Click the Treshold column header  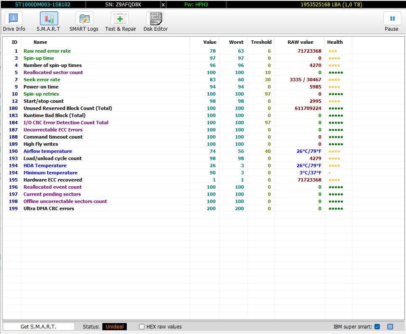261,42
